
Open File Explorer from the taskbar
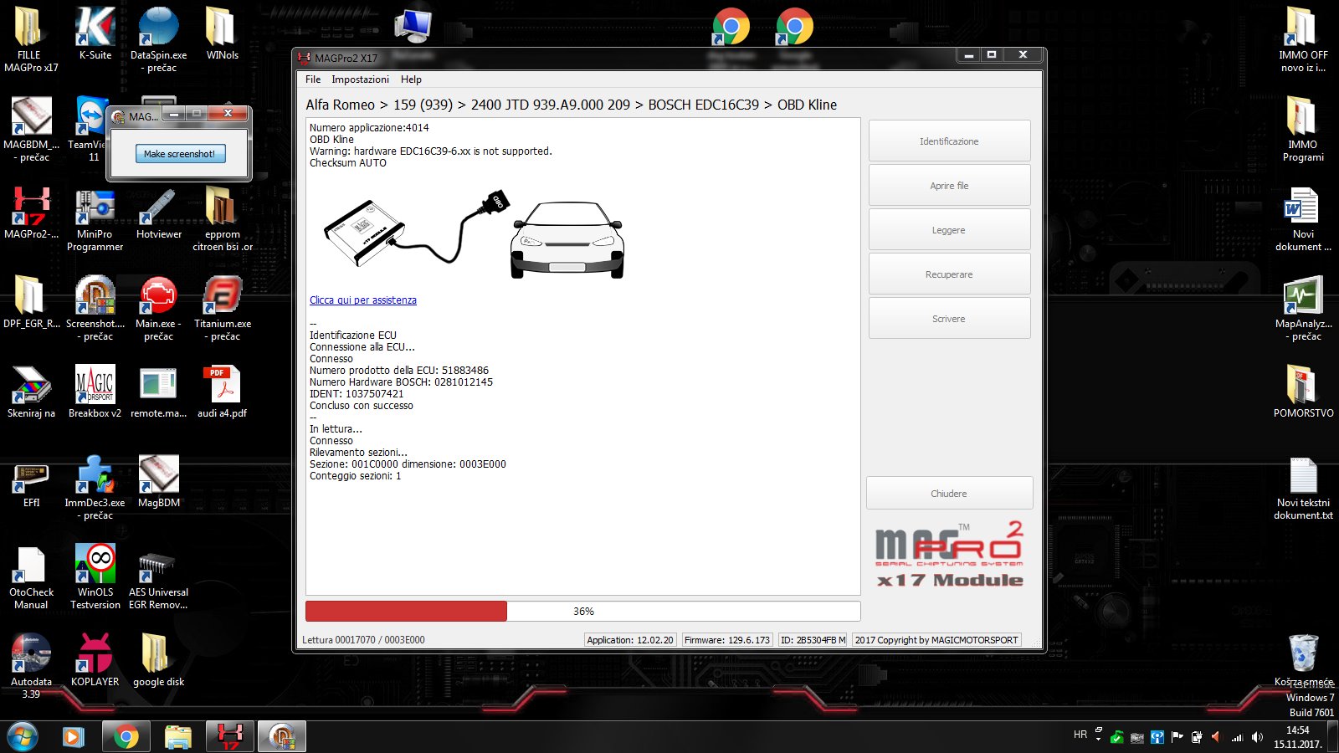coord(178,737)
